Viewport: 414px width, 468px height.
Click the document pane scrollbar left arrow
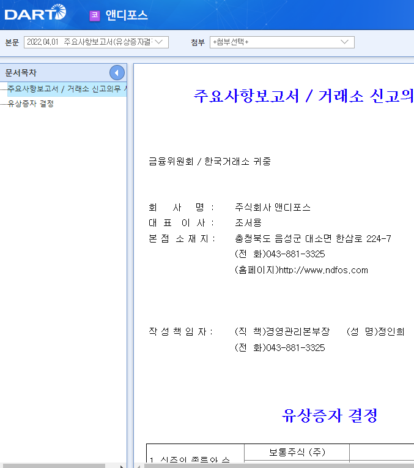click(x=139, y=466)
